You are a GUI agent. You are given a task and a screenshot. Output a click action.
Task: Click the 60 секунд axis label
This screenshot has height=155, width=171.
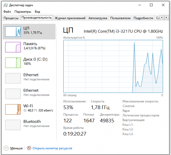70,95
